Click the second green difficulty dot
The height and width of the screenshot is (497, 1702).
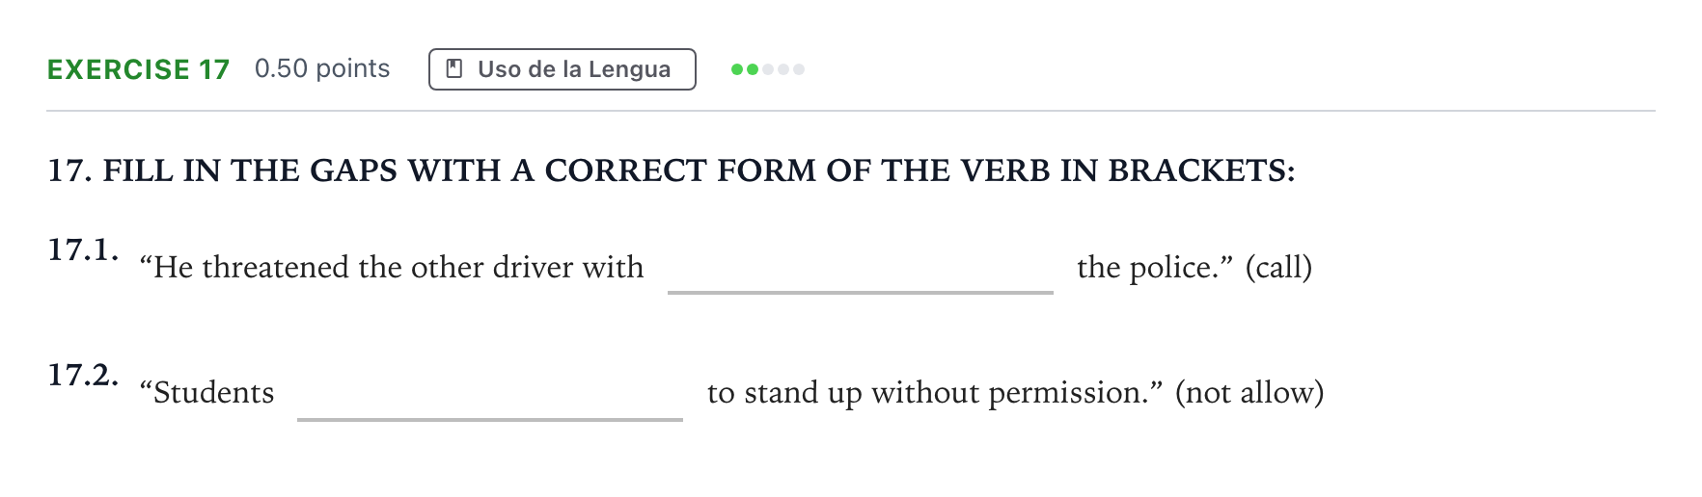(x=753, y=69)
